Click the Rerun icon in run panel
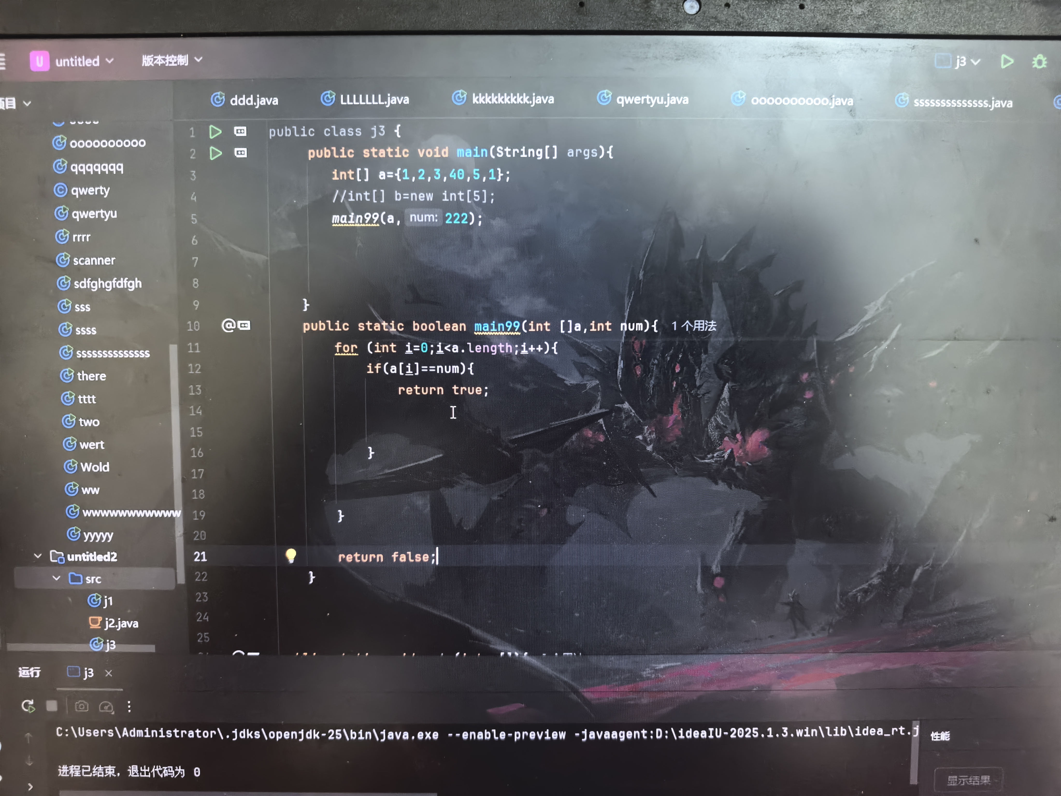 (x=28, y=706)
